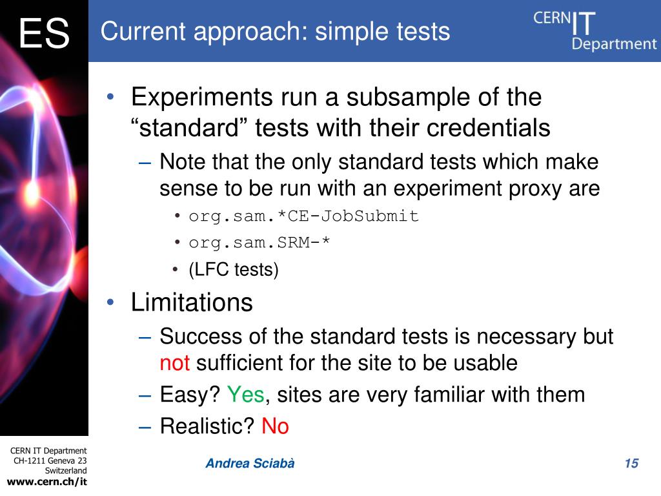Select the org.sam.*CE-JobSubmit bullet text
The image size is (661, 496).
[303, 216]
